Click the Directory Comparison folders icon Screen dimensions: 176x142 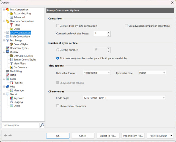pos(8,21)
